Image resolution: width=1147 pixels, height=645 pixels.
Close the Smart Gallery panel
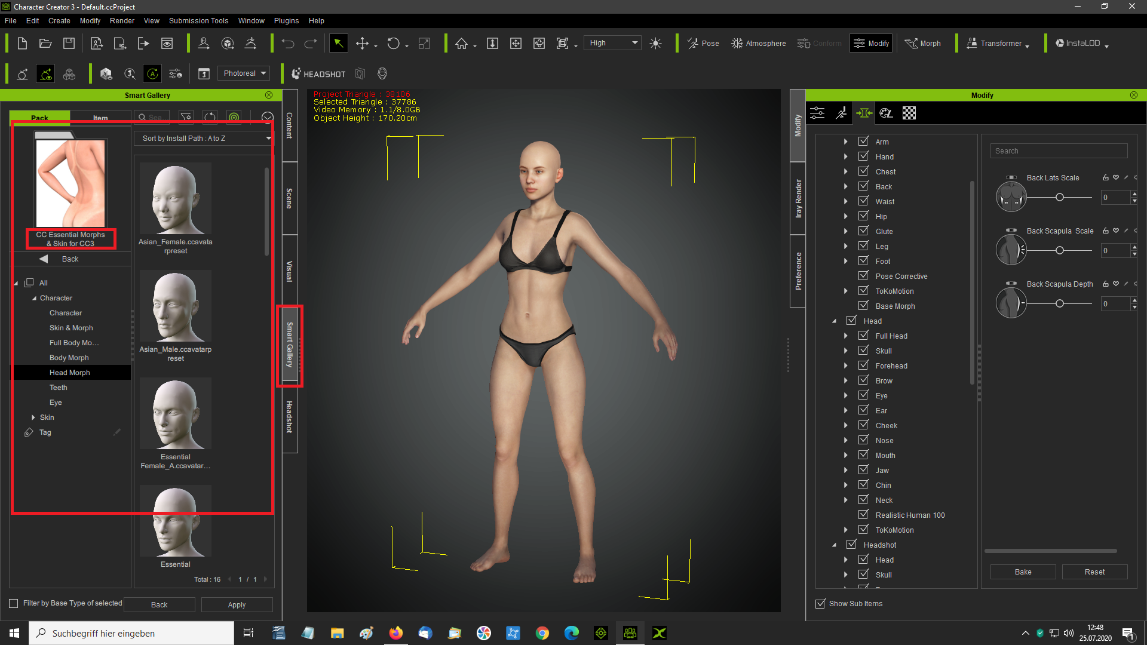pyautogui.click(x=269, y=95)
